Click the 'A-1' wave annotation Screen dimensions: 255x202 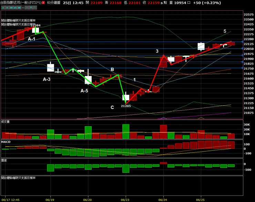click(x=31, y=39)
